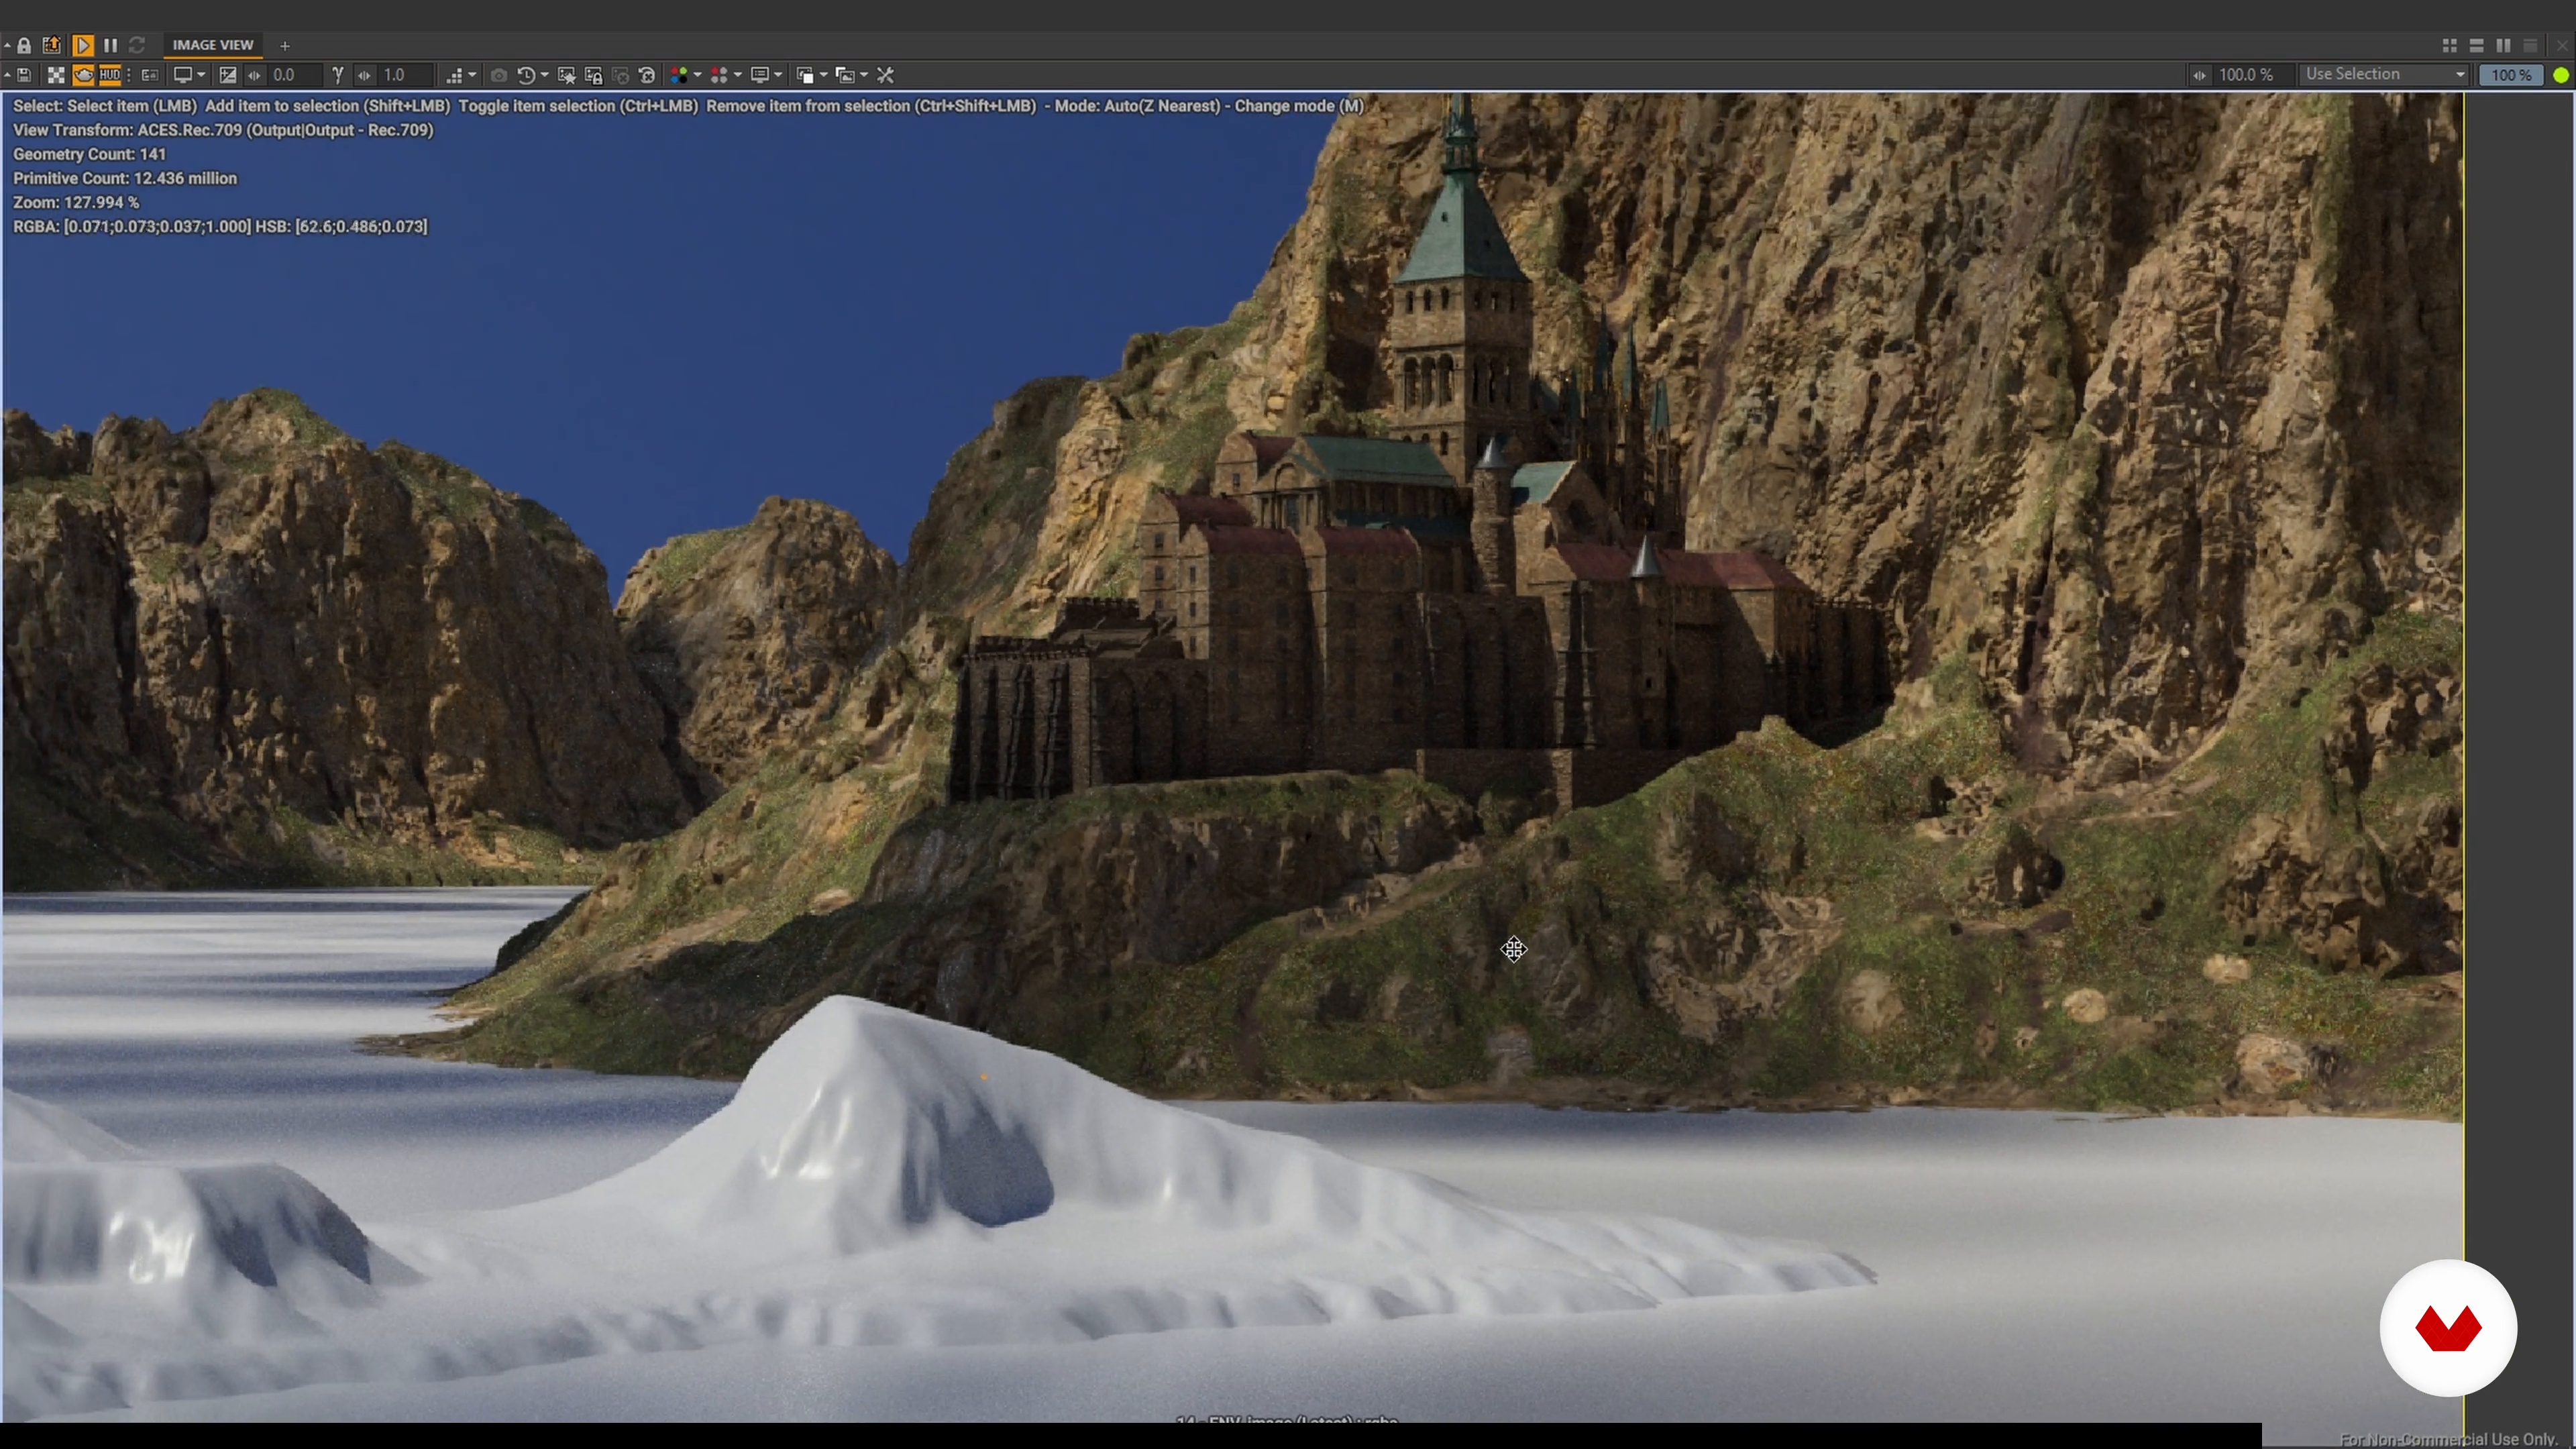Pause the render evaluation
The height and width of the screenshot is (1449, 2576).
(110, 45)
